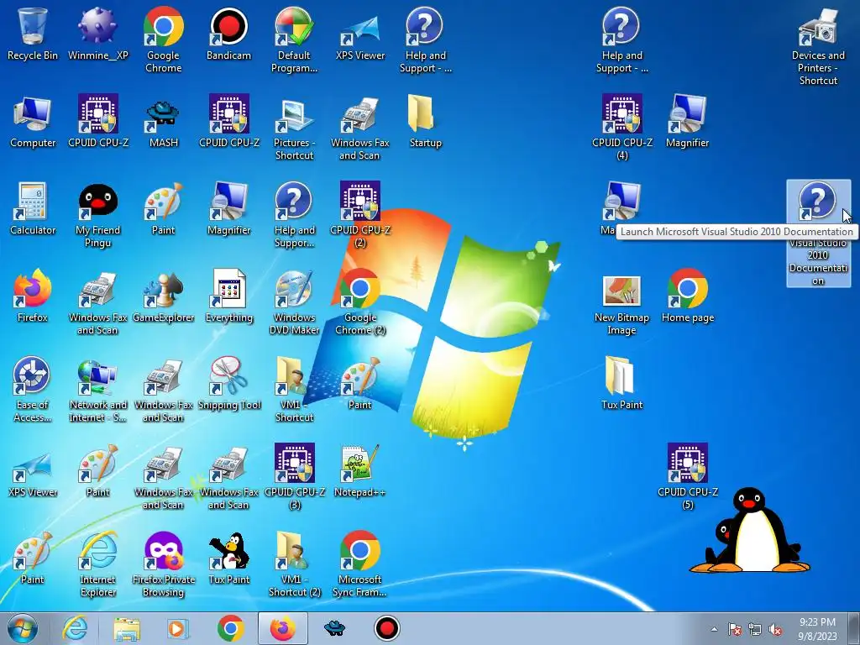Select the Default Programs shortcut
This screenshot has width=860, height=645.
pos(294,40)
